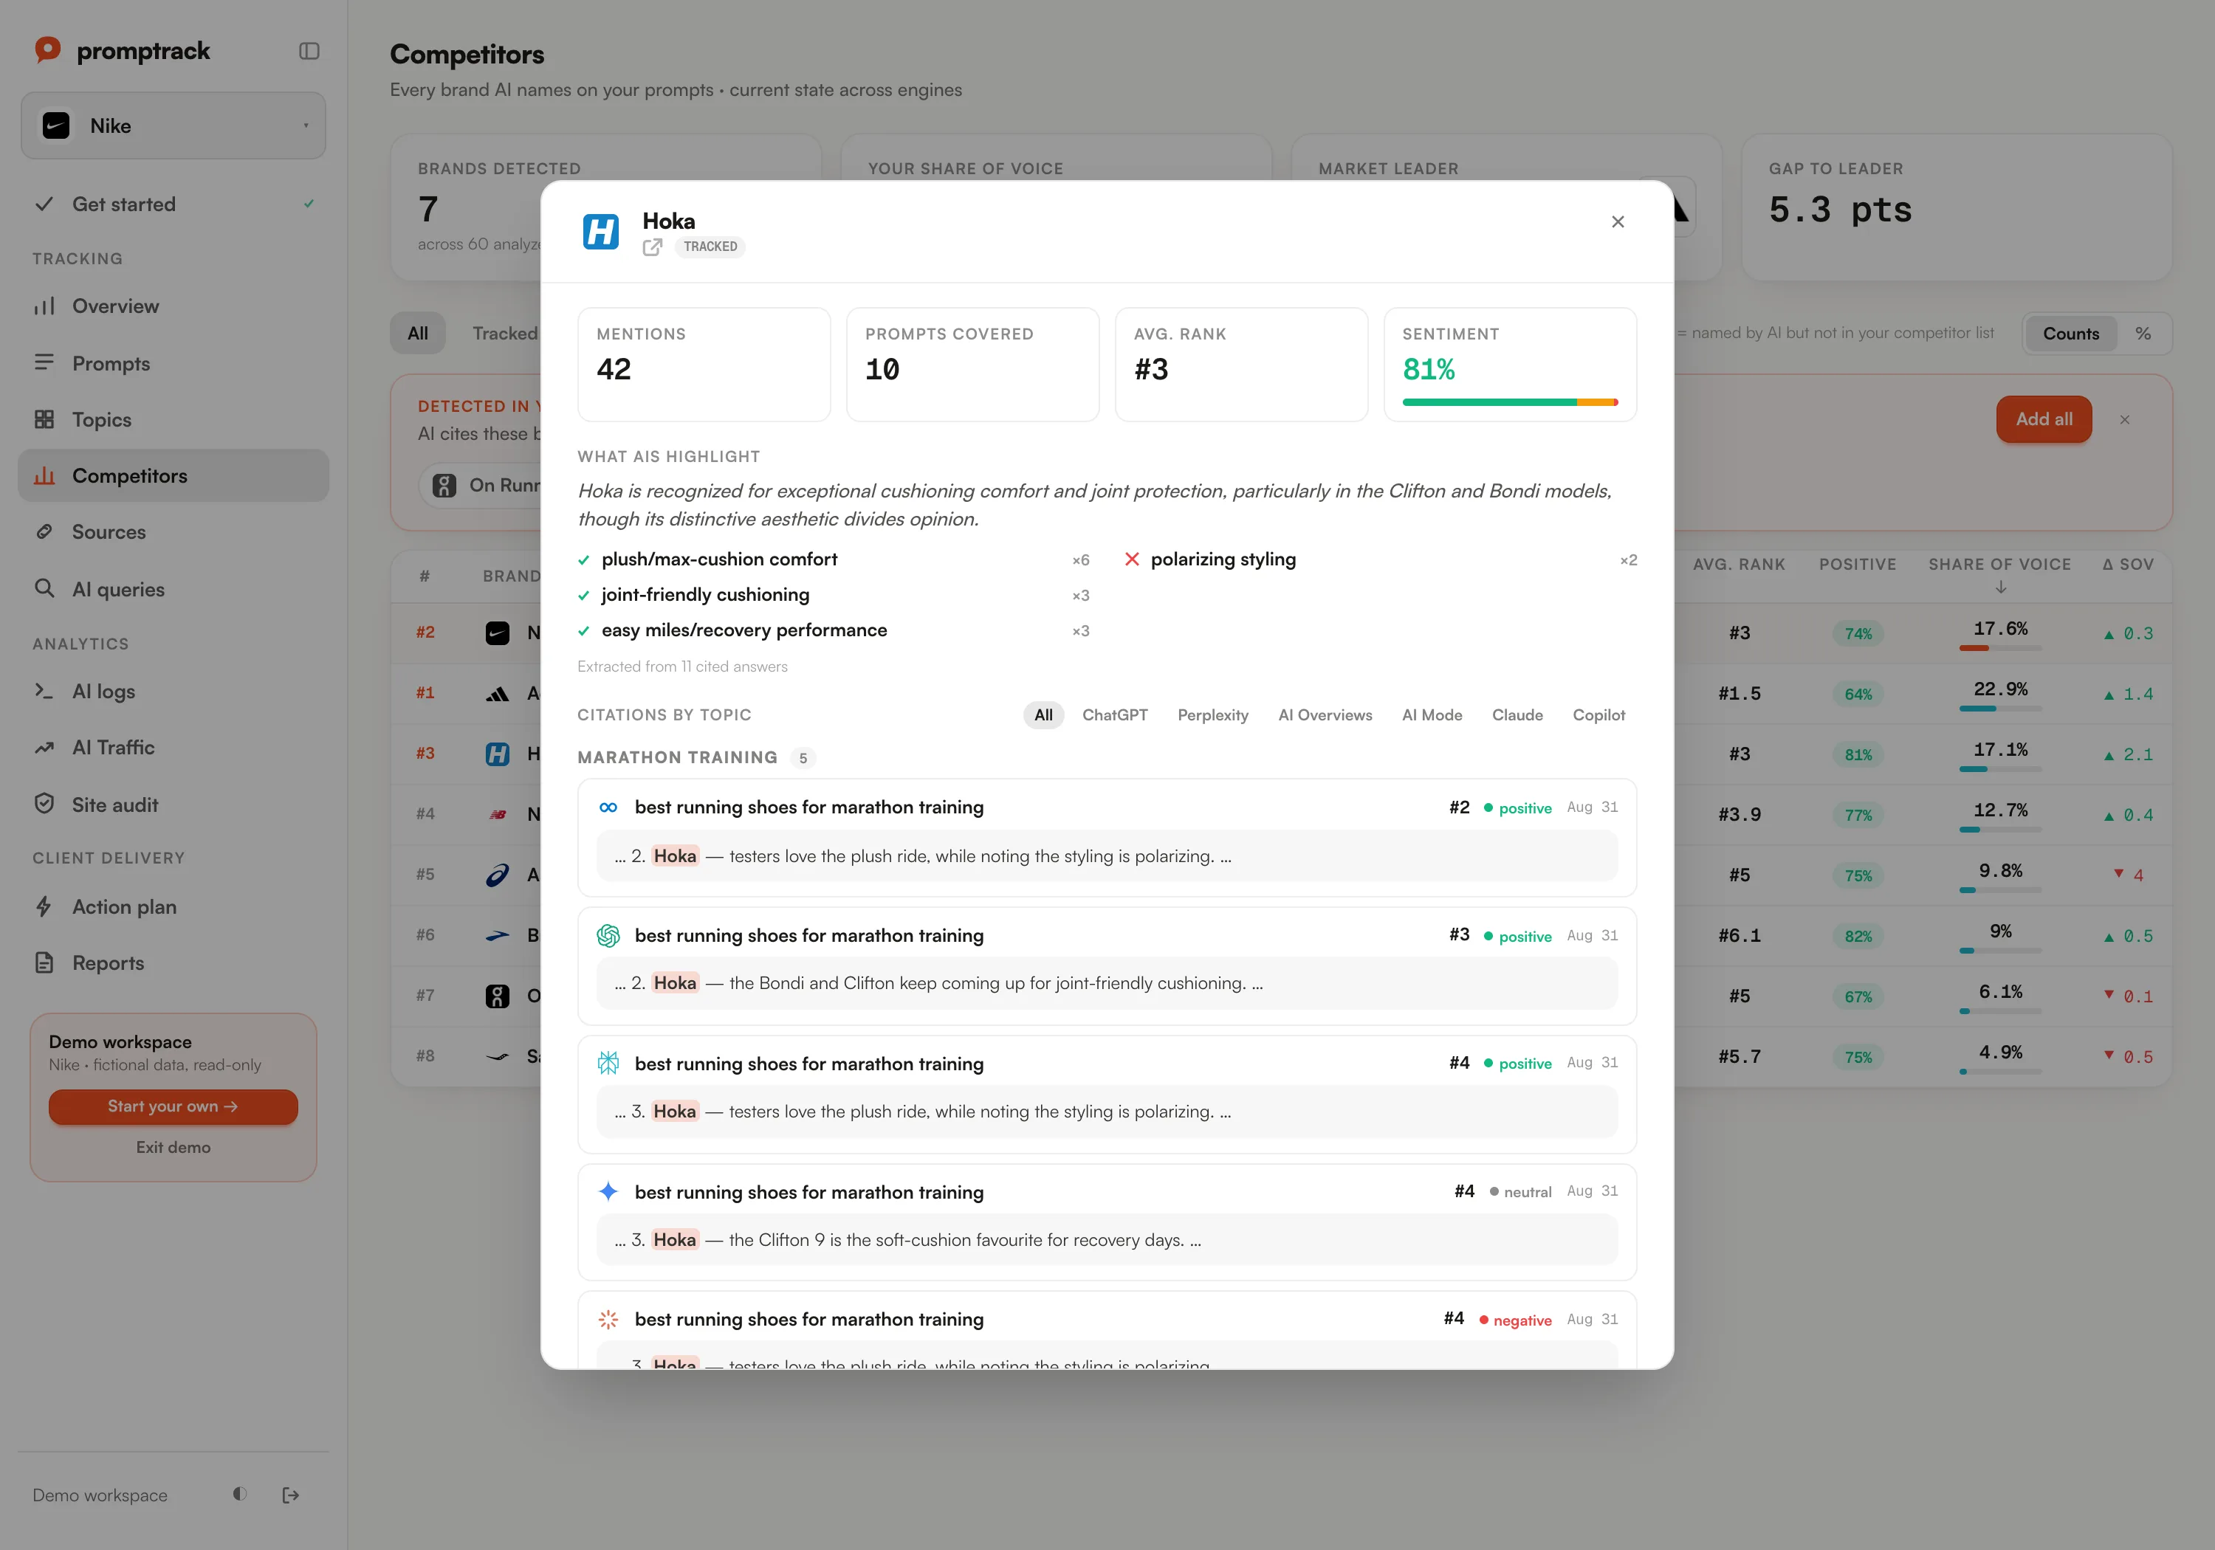Viewport: 2215px width, 1550px height.
Task: Toggle dark mode theme icon
Action: tap(239, 1494)
